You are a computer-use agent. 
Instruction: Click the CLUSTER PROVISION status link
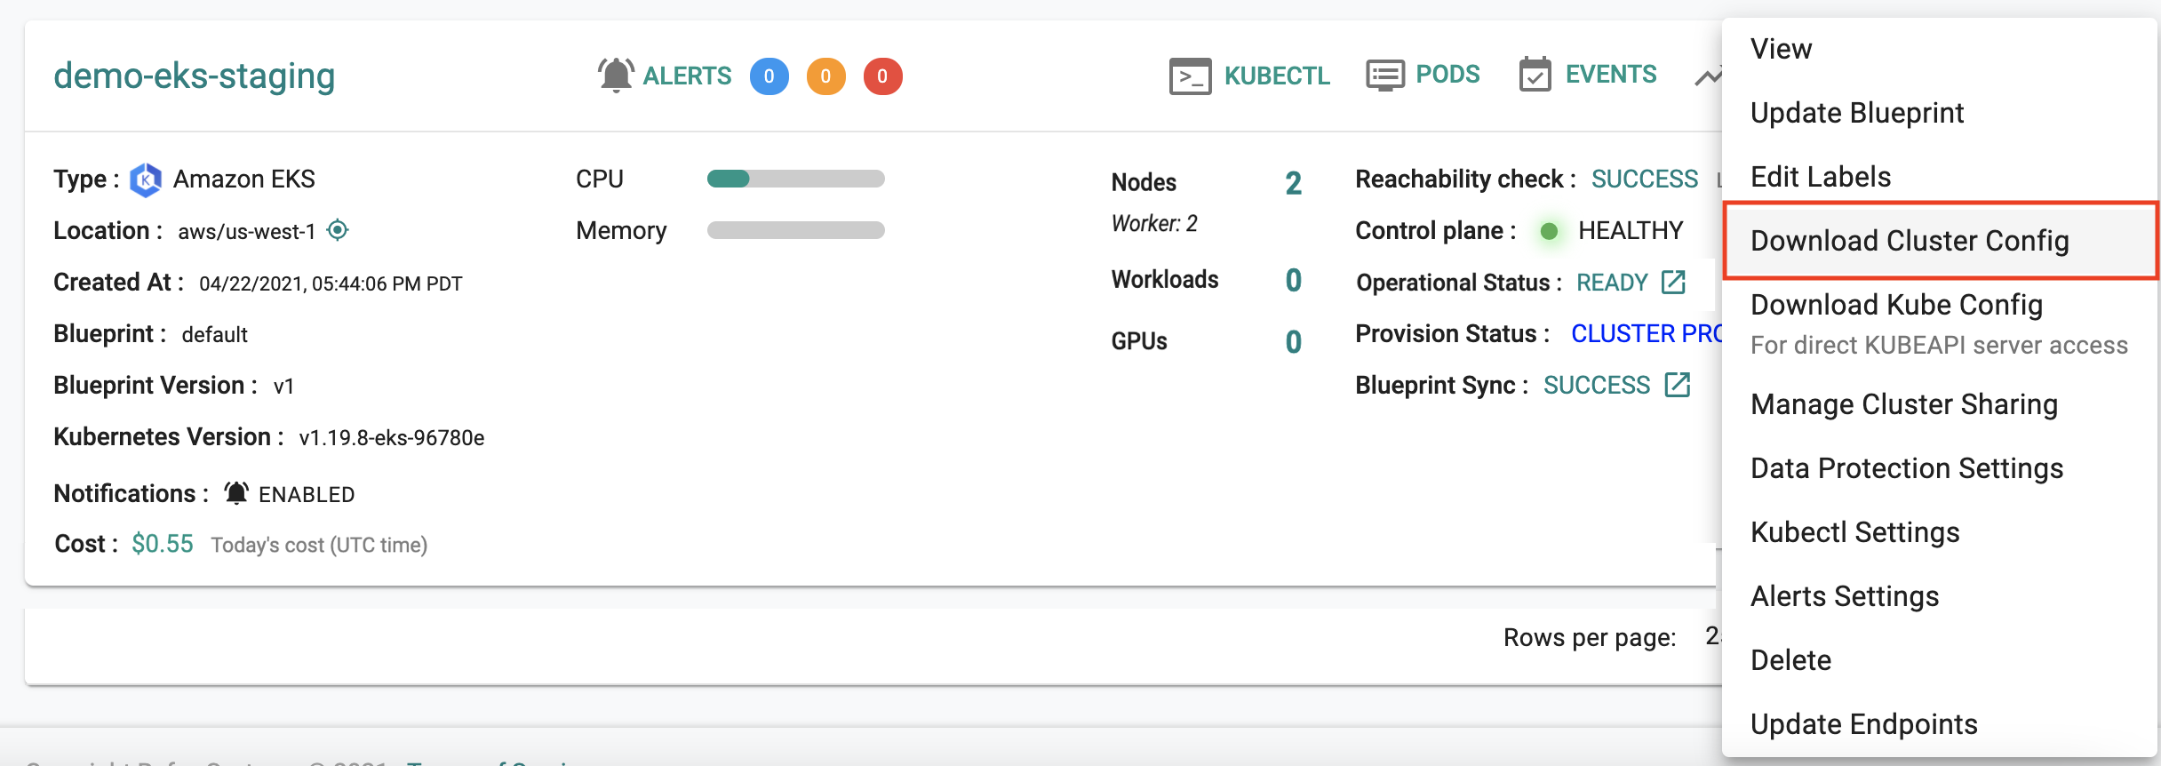(x=1647, y=333)
